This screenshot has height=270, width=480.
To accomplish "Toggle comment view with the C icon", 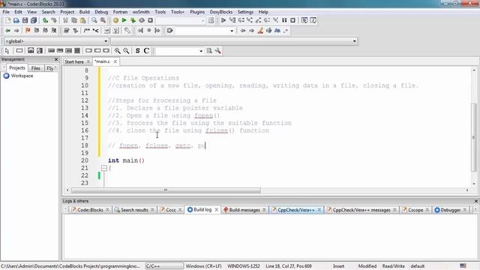I will tap(146, 51).
